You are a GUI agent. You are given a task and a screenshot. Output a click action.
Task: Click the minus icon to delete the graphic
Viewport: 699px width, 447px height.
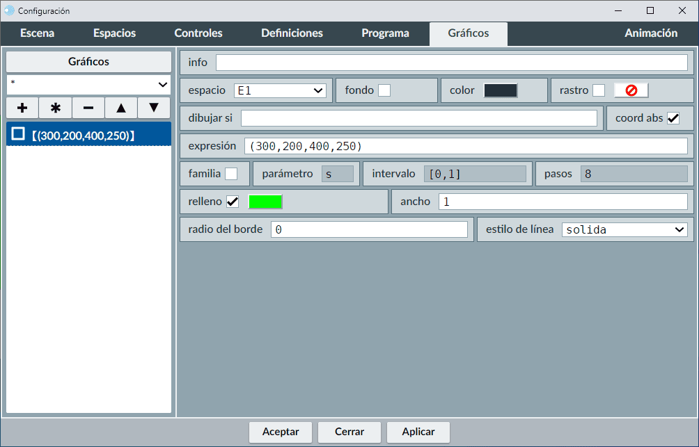pyautogui.click(x=88, y=108)
